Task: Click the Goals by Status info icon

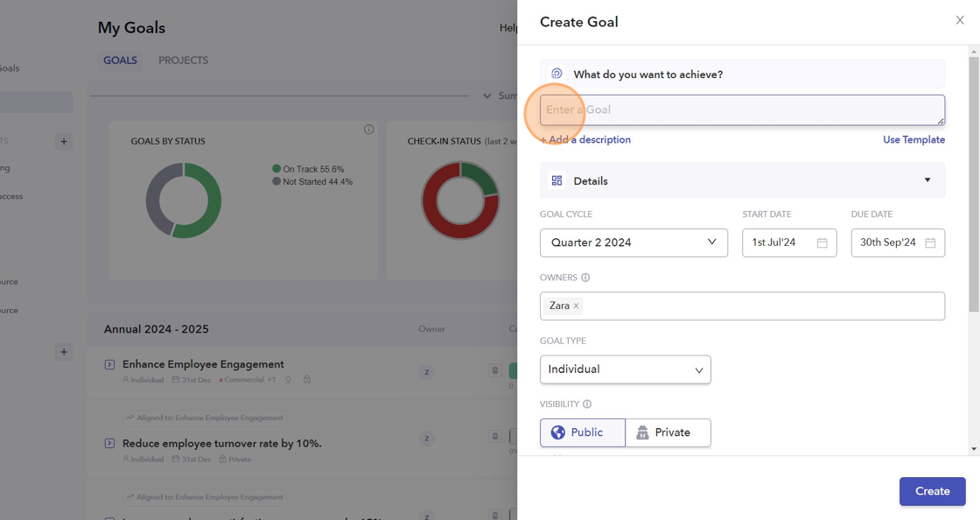Action: coord(368,130)
